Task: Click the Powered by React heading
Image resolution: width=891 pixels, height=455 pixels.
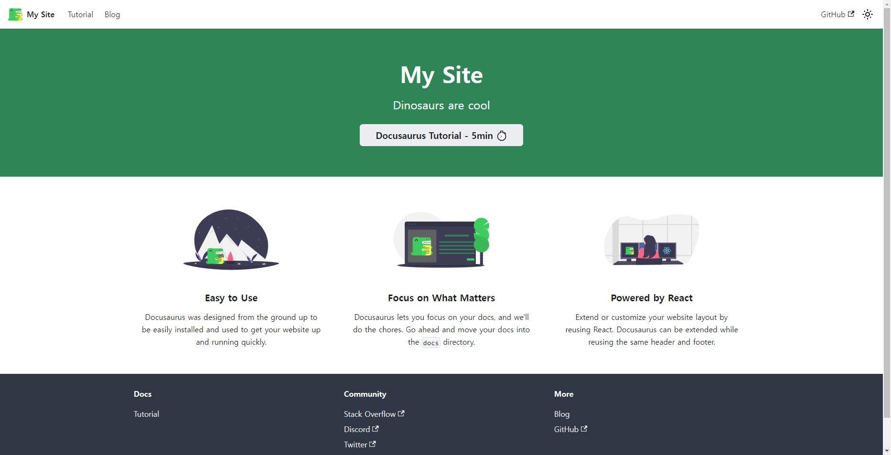Action: pyautogui.click(x=652, y=298)
